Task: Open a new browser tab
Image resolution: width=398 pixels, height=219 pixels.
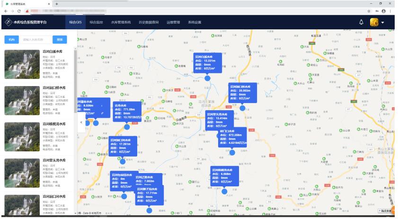Action: click(57, 3)
